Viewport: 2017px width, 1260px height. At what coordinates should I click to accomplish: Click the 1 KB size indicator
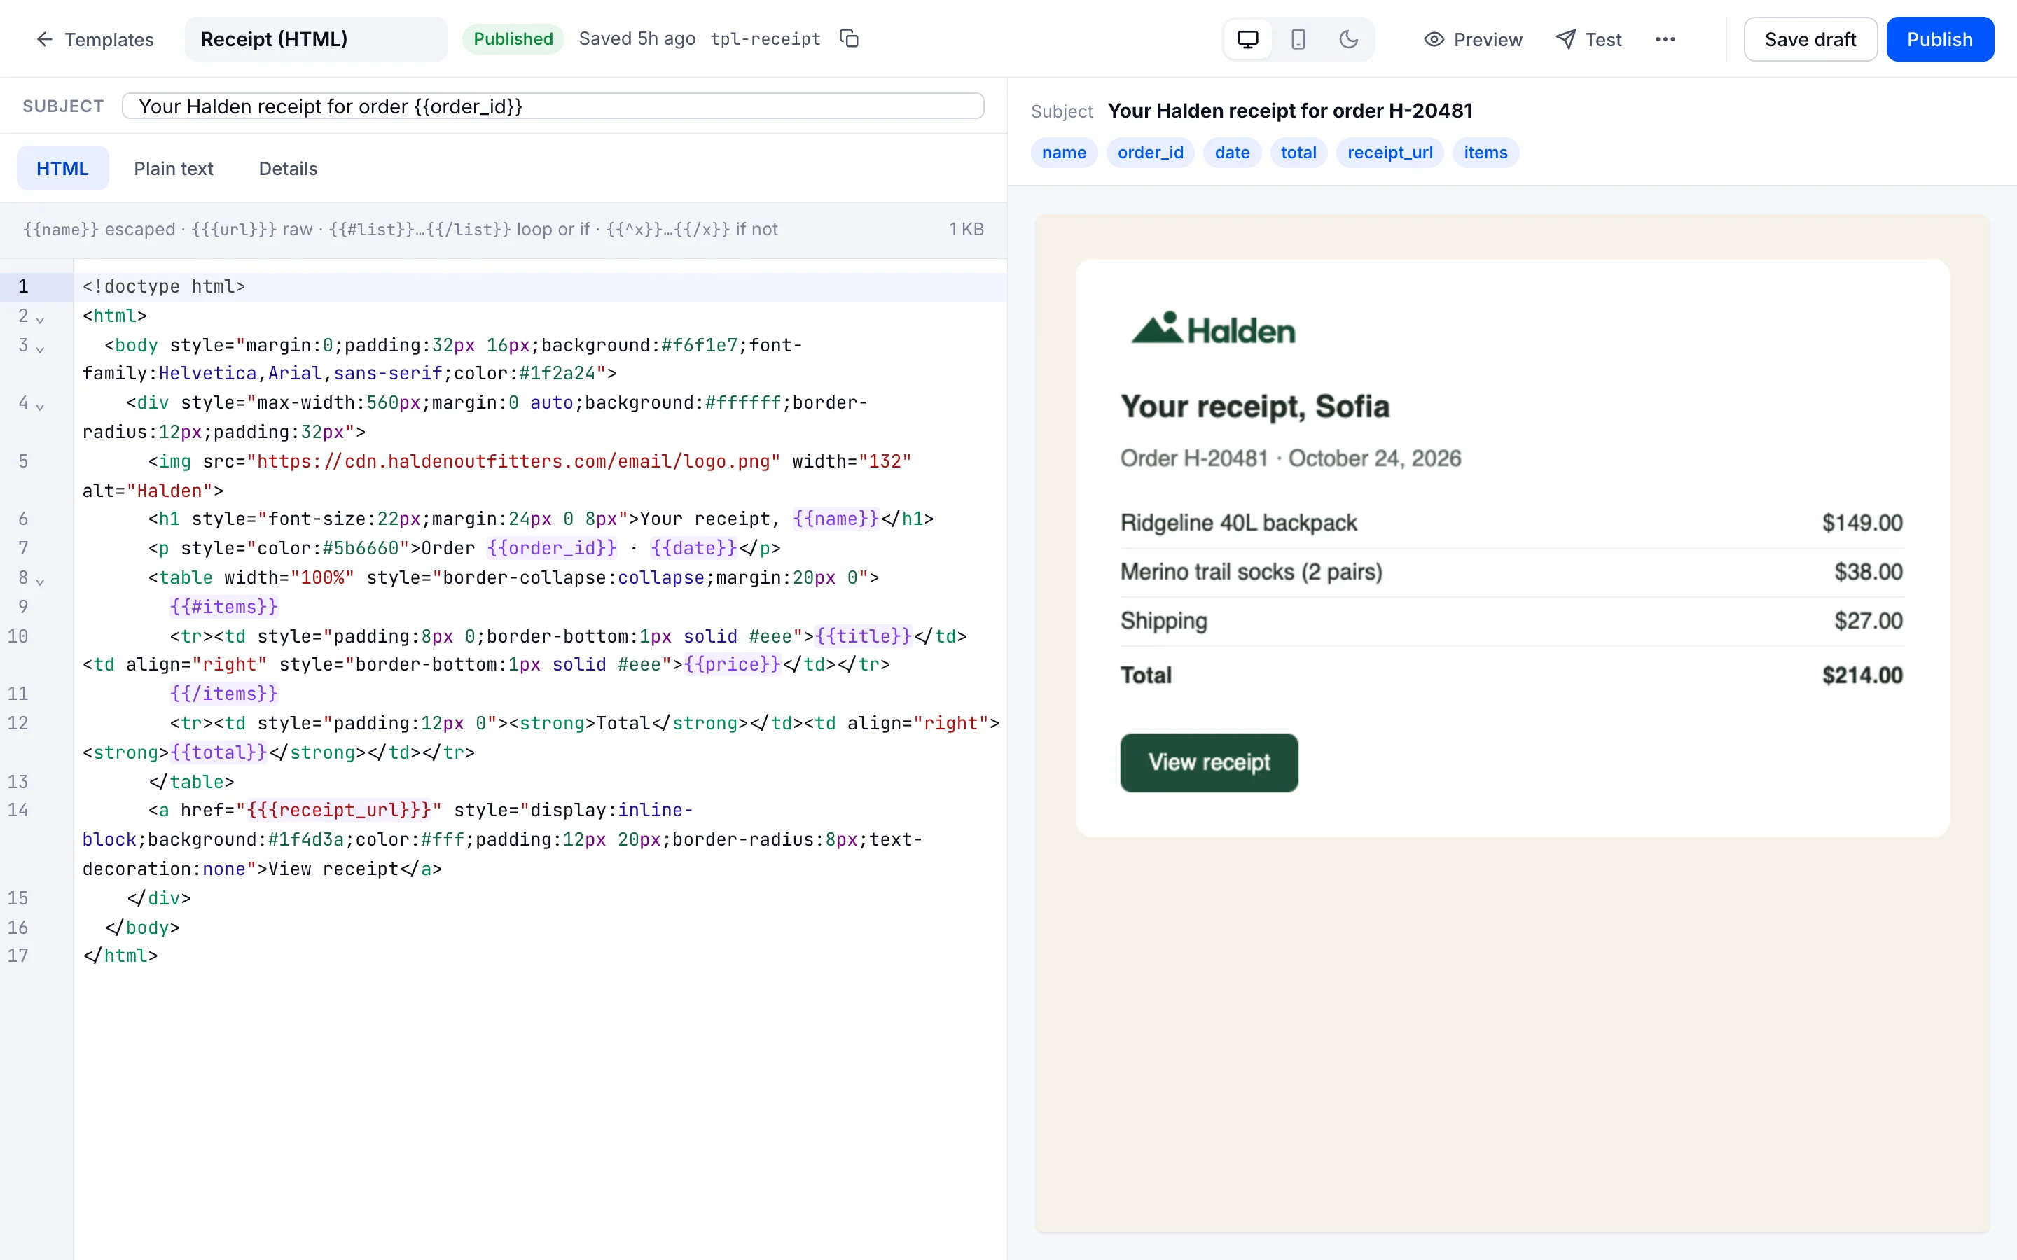(x=966, y=229)
